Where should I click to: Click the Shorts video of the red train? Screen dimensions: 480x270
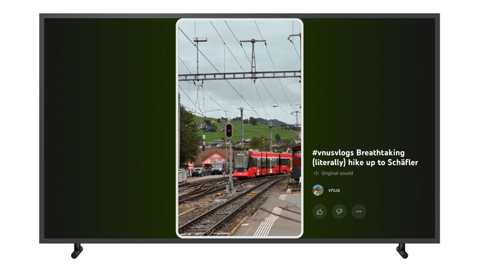click(239, 128)
